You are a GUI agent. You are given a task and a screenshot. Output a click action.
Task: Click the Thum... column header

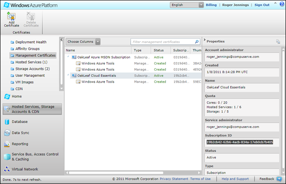tap(196, 50)
